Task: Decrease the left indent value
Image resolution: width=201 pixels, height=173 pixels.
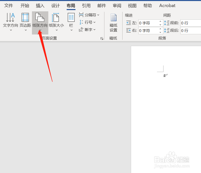Action: click(160, 25)
